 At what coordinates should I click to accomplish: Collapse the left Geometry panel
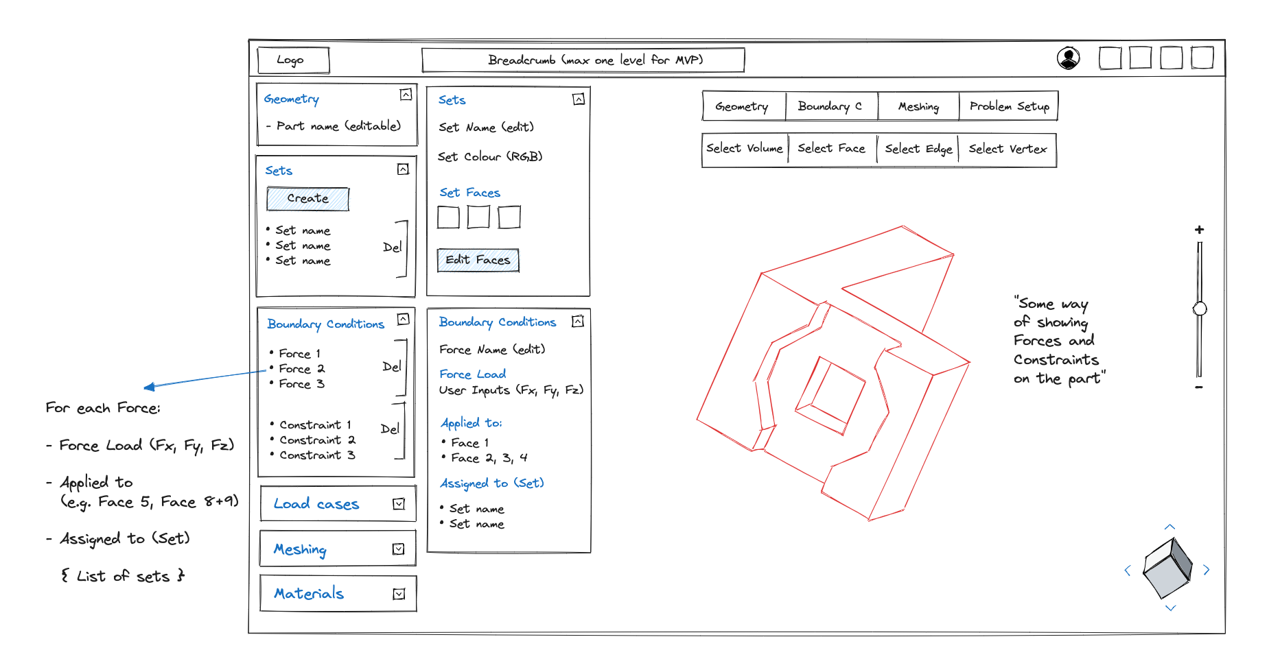(x=406, y=95)
